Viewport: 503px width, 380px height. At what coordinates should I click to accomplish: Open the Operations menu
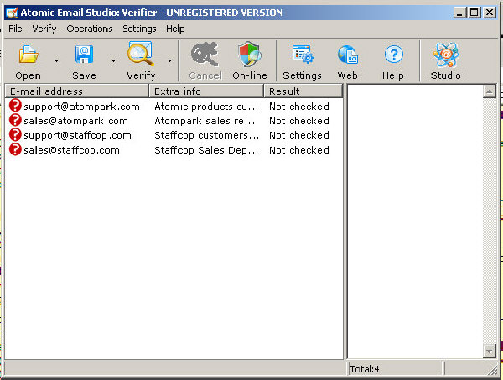(x=90, y=29)
